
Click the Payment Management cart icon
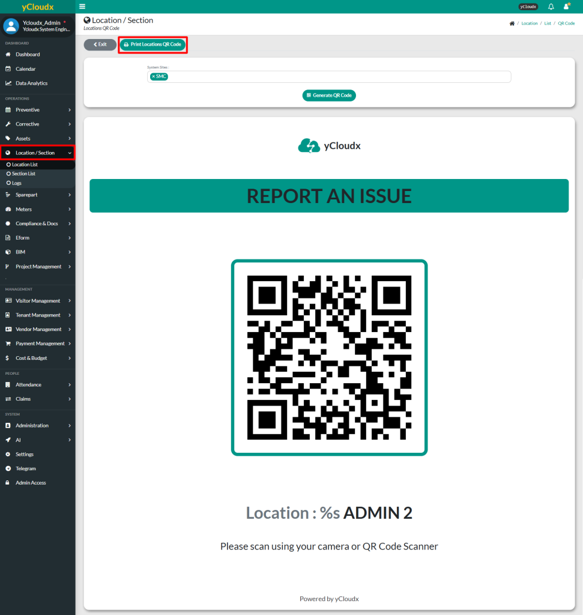[x=8, y=344]
